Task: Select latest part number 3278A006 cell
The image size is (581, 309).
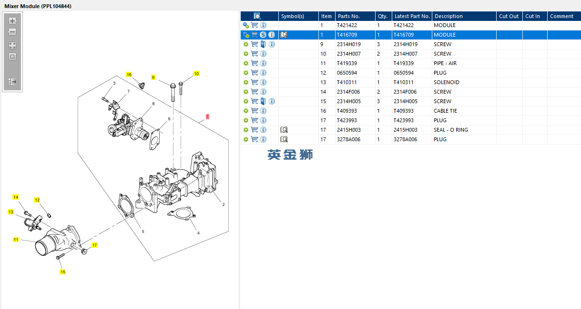Action: 412,139
